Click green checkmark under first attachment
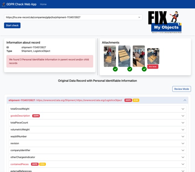The width and height of the screenshot is (195, 172). (x=115, y=69)
